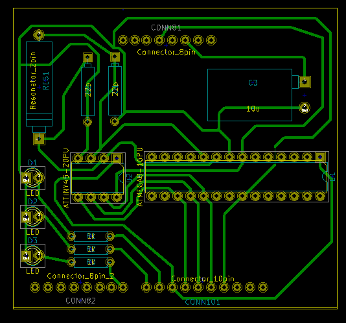Select the round pad 2 of LED D3
This screenshot has width=346, height=323.
(39, 255)
